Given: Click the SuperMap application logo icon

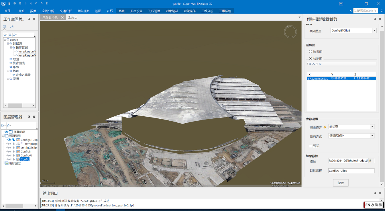Looking at the screenshot, I should coord(3,3).
